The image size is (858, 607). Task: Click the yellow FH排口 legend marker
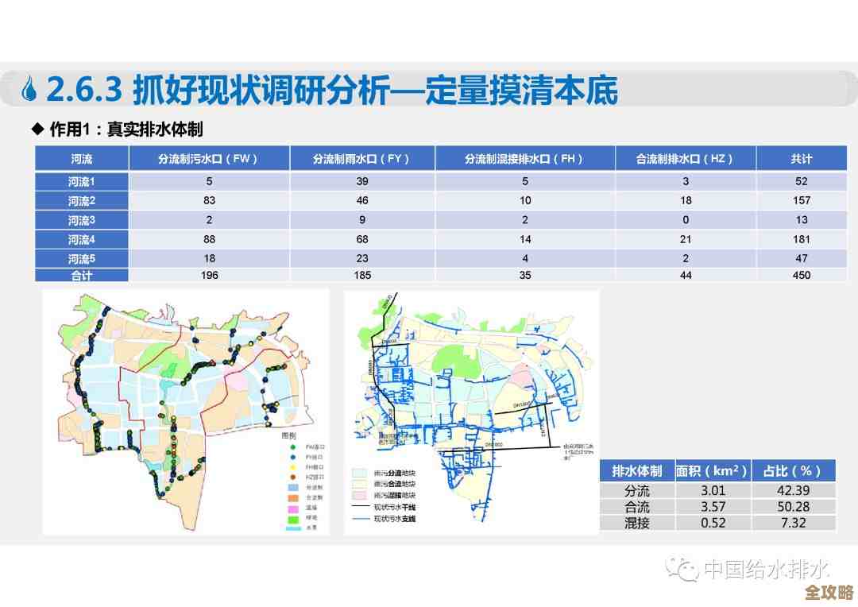click(292, 467)
